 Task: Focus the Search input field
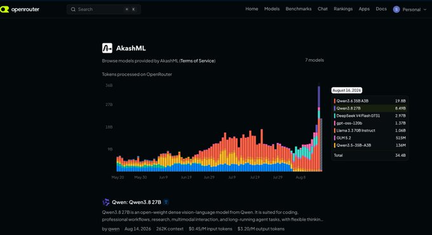(x=104, y=10)
